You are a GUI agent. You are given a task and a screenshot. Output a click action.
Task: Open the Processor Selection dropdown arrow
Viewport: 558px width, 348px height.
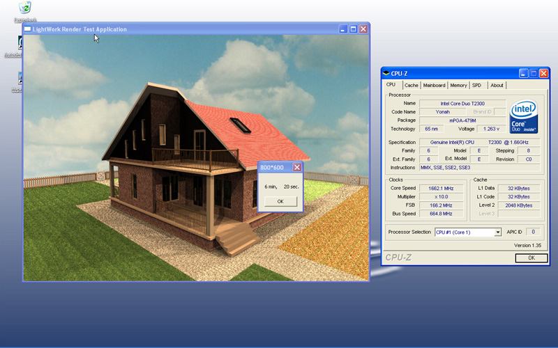[x=498, y=232]
